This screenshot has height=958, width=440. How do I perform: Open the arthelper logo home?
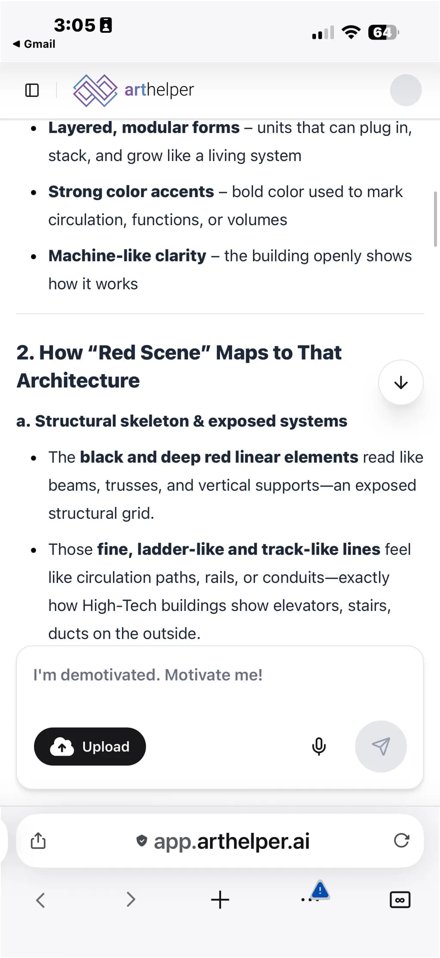pyautogui.click(x=134, y=90)
